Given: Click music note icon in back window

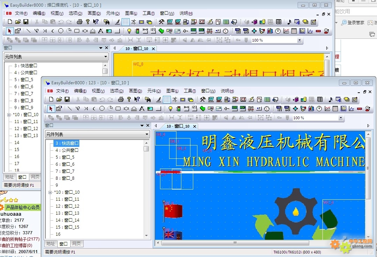Looking at the screenshot, I should point(289,22).
